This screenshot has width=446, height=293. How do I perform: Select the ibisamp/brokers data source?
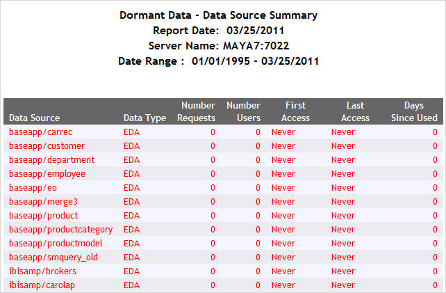tap(42, 271)
